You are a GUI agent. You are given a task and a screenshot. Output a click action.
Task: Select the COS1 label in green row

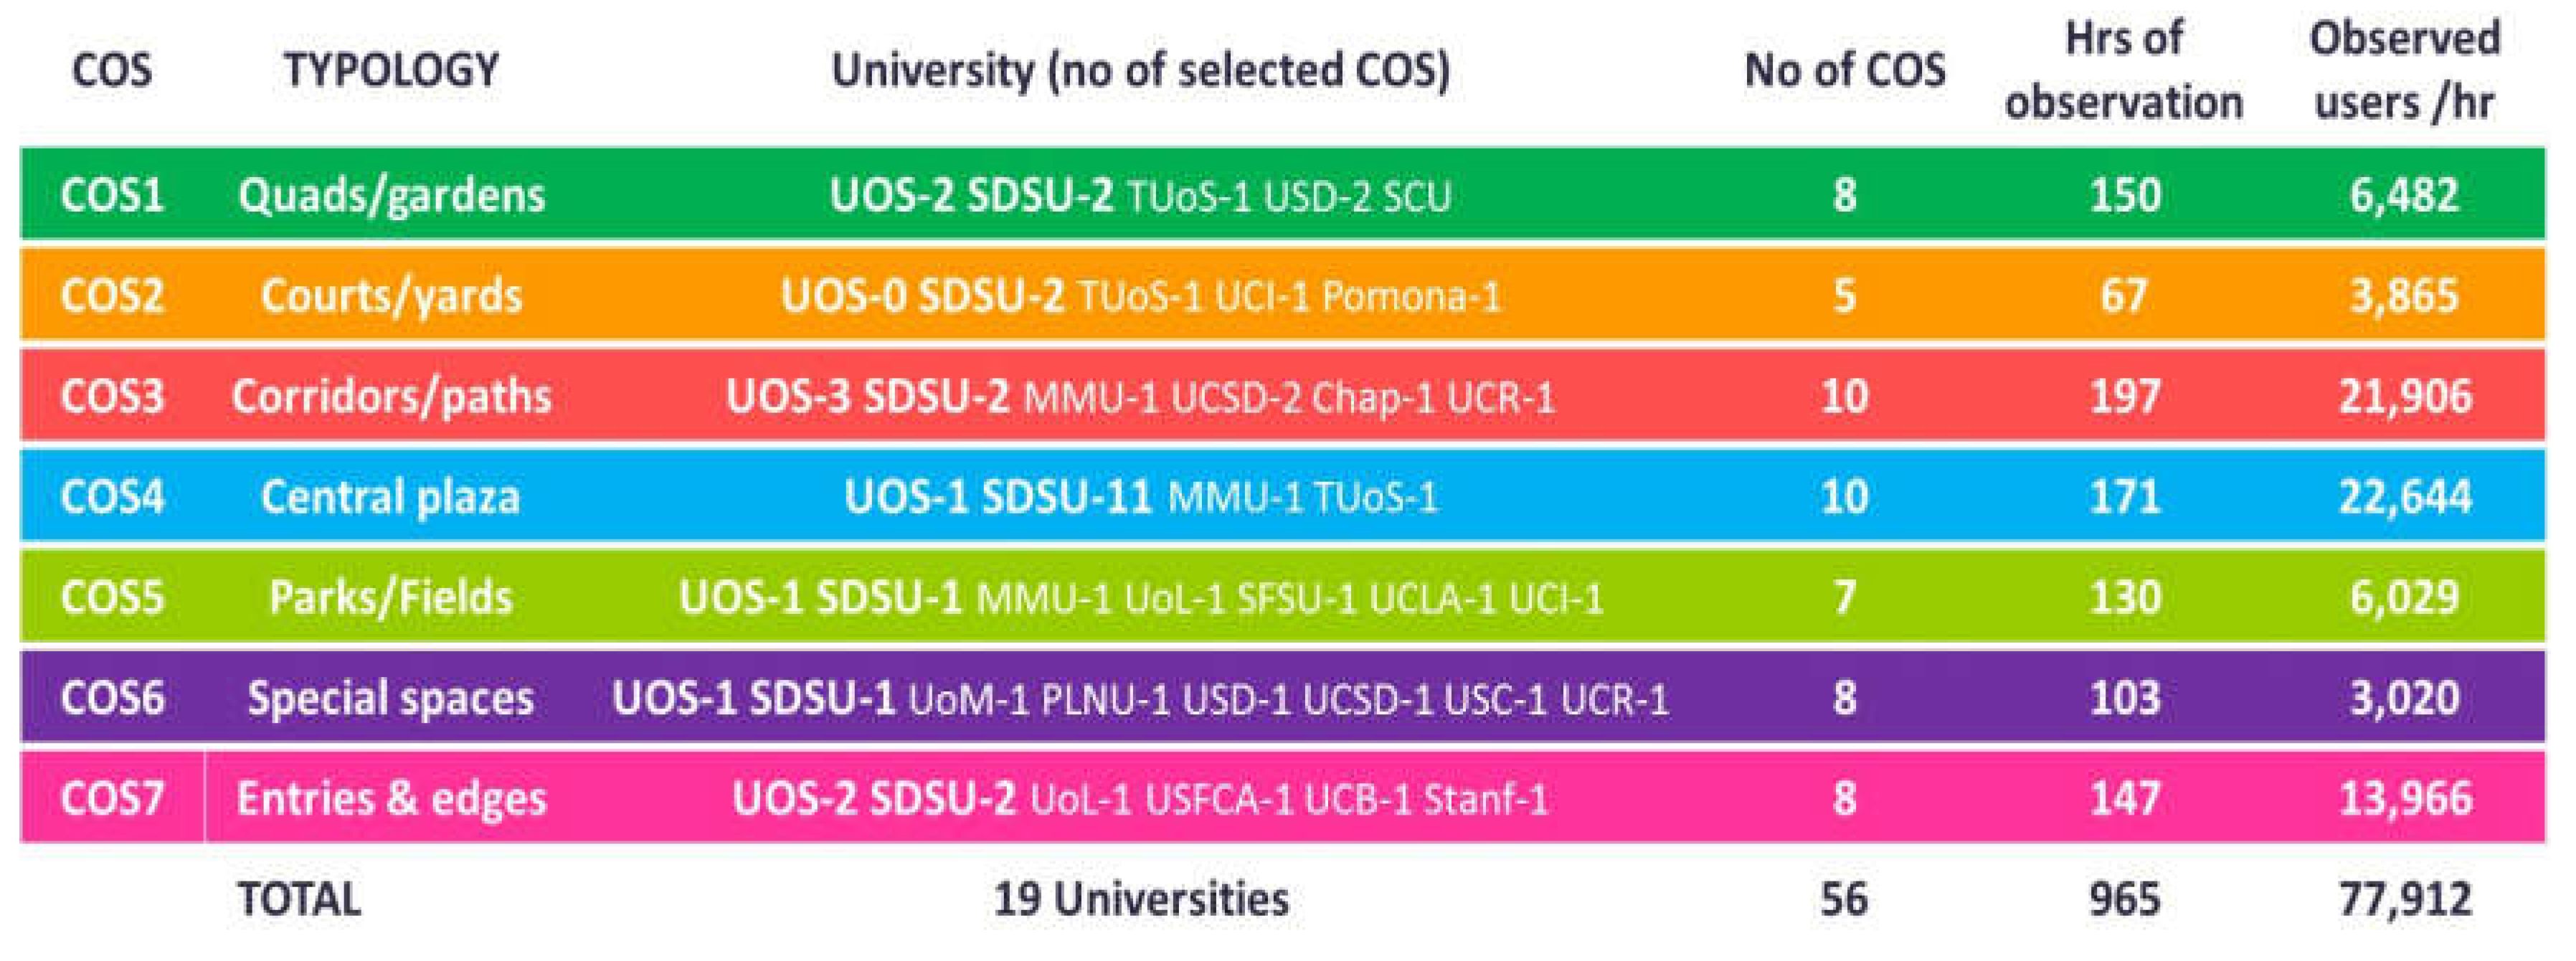(x=111, y=194)
